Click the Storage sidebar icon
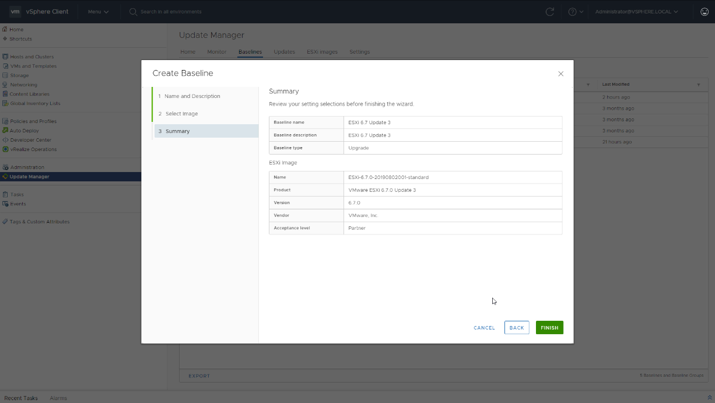 point(5,75)
